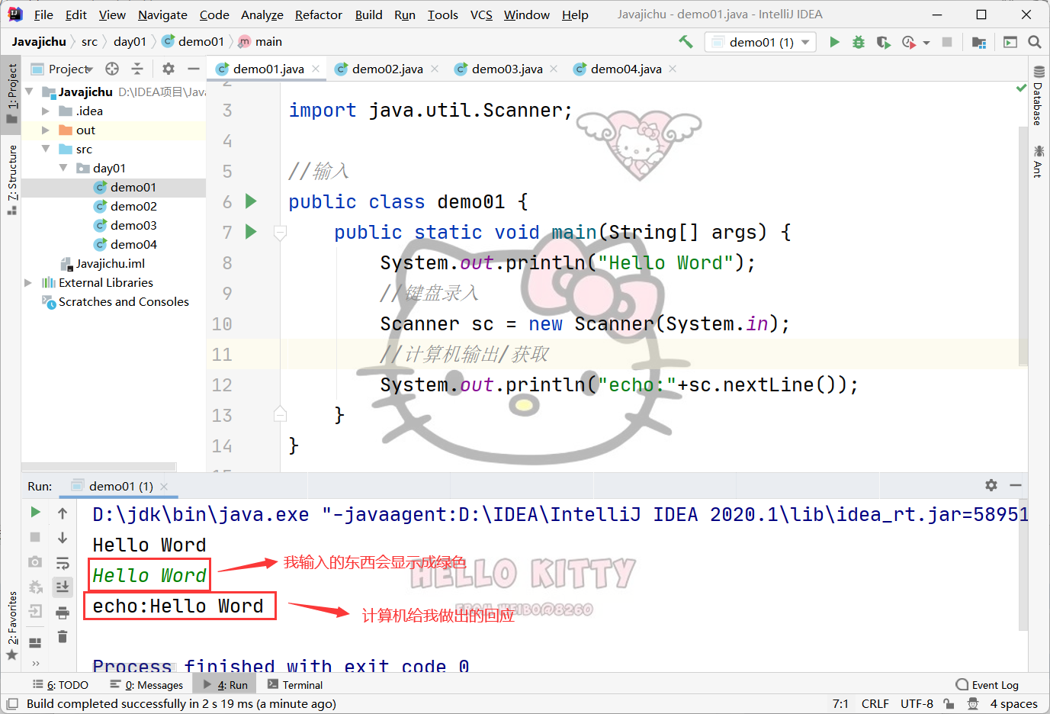Click the profiler clock run icon
This screenshot has width=1050, height=714.
[908, 42]
